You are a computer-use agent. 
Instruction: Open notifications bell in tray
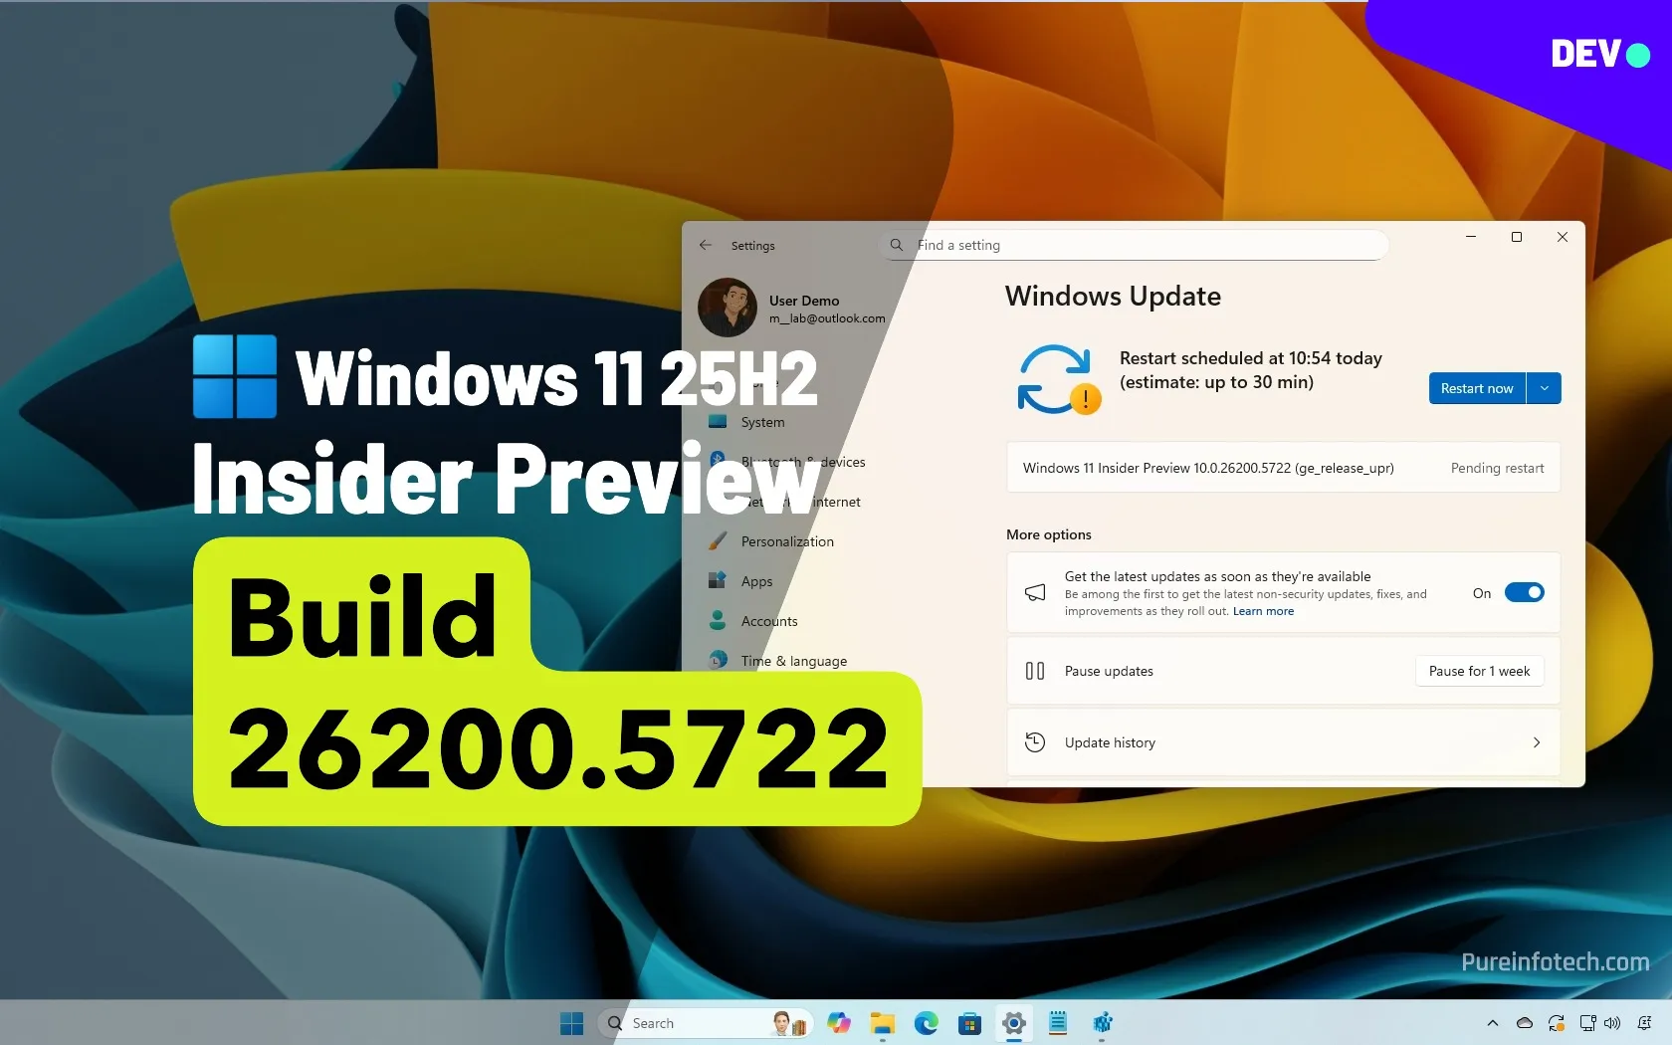(x=1644, y=1023)
